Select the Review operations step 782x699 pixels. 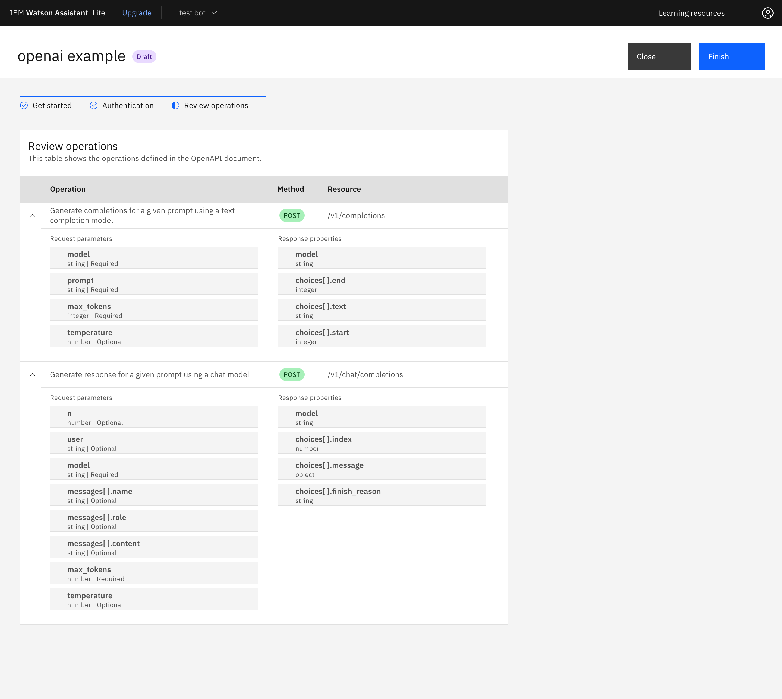[216, 106]
